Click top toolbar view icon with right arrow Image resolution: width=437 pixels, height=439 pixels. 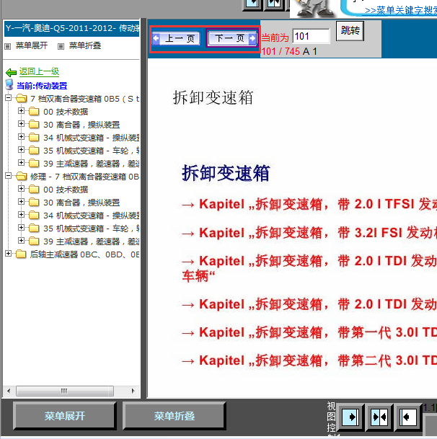tap(252, 4)
